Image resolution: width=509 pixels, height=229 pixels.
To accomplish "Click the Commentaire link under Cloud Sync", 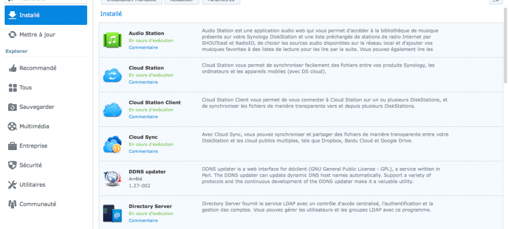I will [x=143, y=151].
